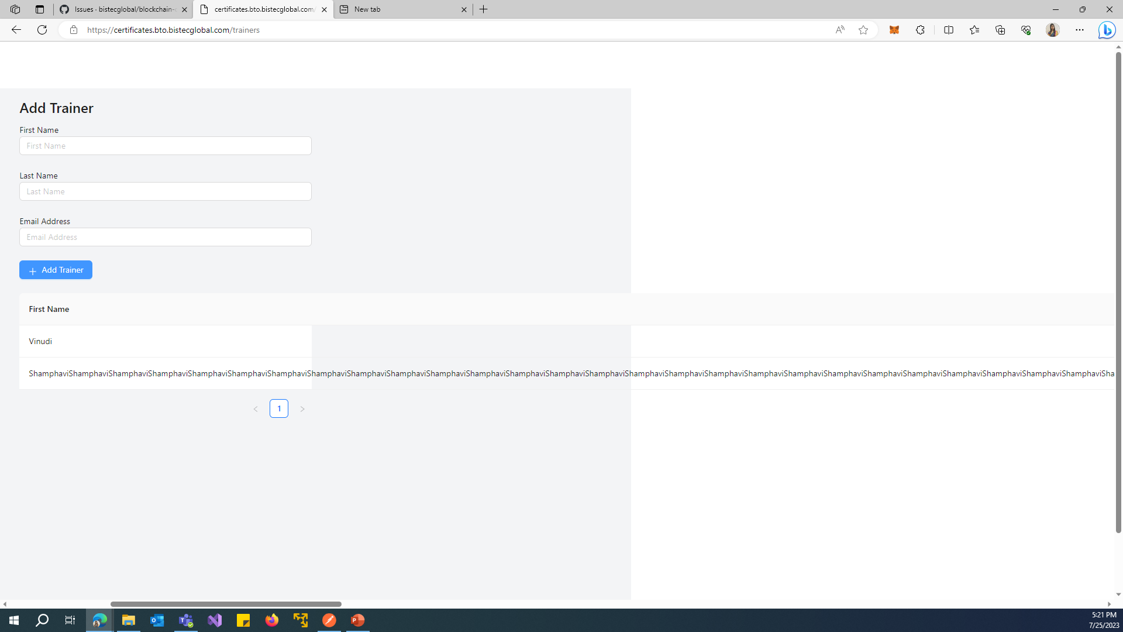Click the Add Trainer button
Image resolution: width=1123 pixels, height=632 pixels.
(56, 270)
